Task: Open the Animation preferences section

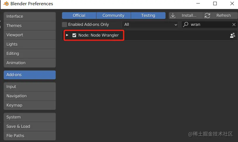Action: [30, 63]
